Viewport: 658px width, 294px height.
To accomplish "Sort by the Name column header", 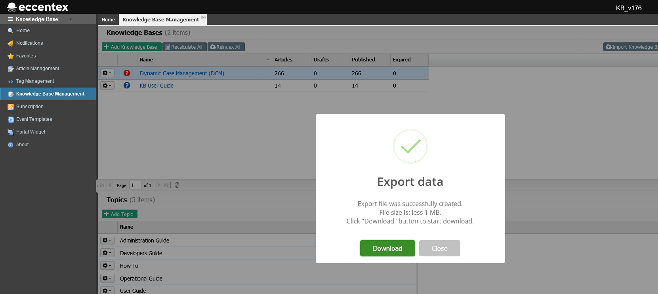I will (x=204, y=60).
